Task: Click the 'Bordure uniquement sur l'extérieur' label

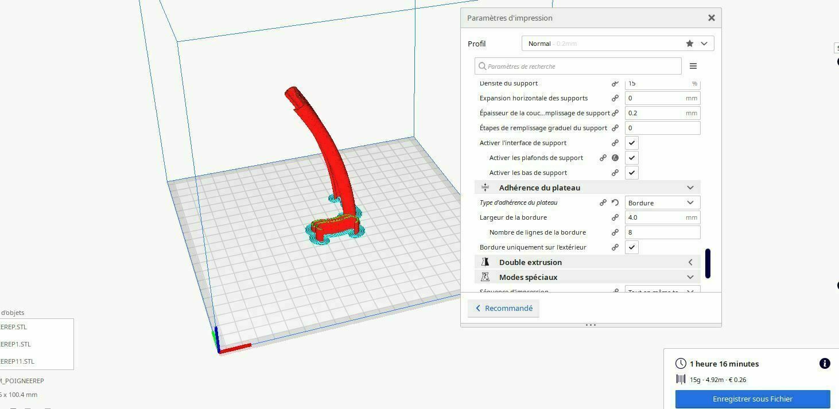Action: point(533,247)
